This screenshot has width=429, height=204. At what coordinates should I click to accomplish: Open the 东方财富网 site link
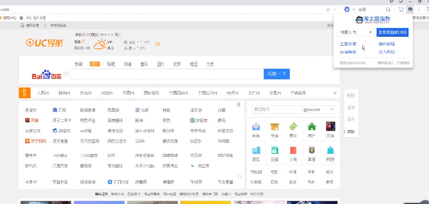click(x=90, y=141)
